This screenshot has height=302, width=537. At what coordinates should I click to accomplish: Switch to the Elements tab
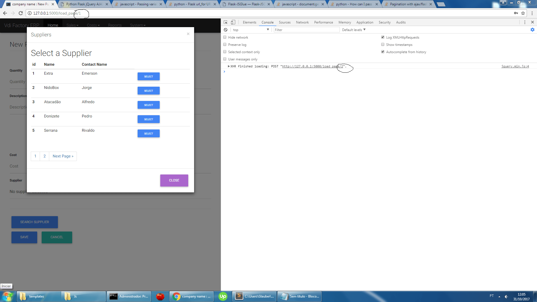click(249, 22)
